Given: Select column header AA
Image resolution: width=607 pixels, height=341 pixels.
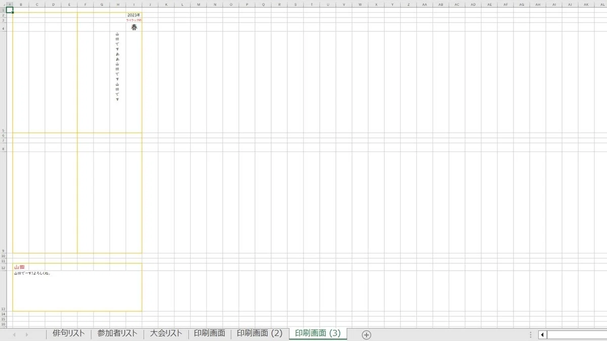Looking at the screenshot, I should click(425, 5).
